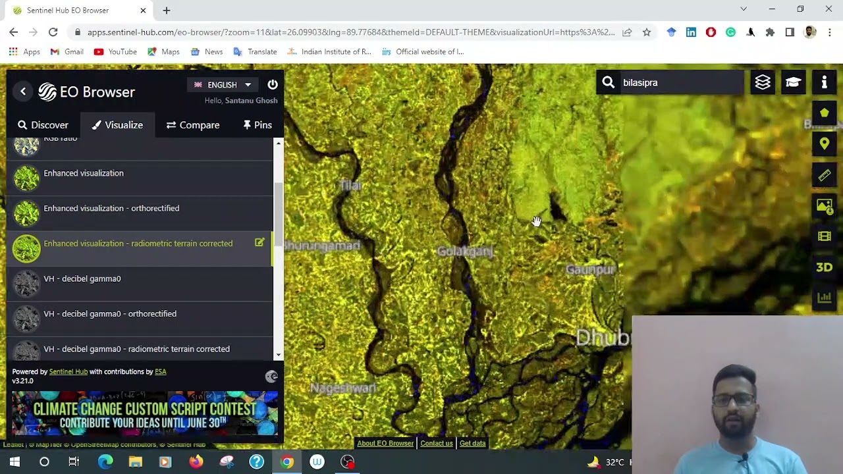This screenshot has width=843, height=474.
Task: Open the histogram chart icon
Action: (824, 298)
